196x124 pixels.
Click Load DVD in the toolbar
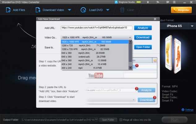92,10
